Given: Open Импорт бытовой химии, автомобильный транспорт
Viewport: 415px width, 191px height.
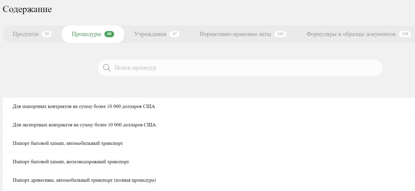Looking at the screenshot, I should click(x=209, y=143).
